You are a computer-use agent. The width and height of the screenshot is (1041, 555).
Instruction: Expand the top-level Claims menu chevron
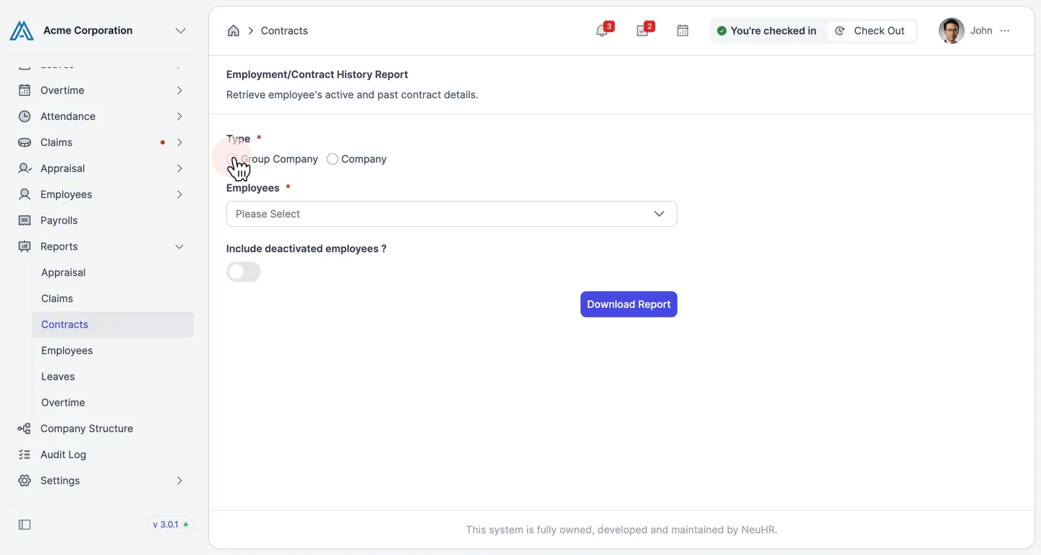(179, 142)
